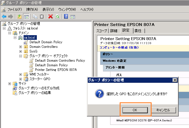The width and height of the screenshot is (189, 128).
Task: Click the サイト sites icon
Action: coord(15,84)
